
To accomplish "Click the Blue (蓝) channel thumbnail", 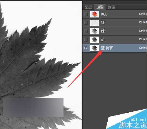I will [94, 39].
